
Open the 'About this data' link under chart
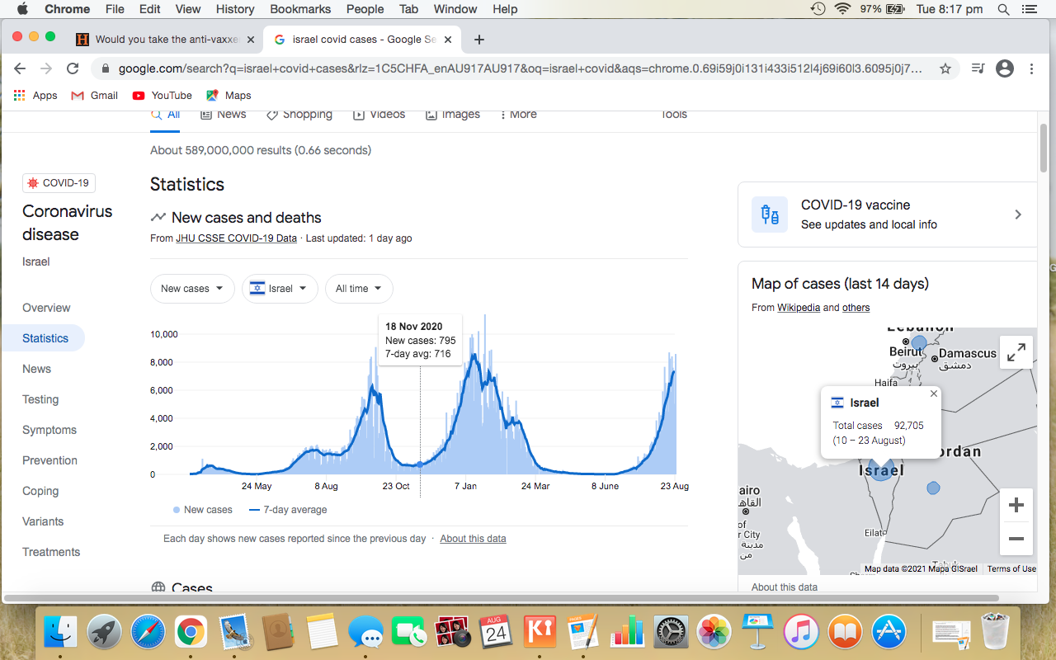coord(473,539)
